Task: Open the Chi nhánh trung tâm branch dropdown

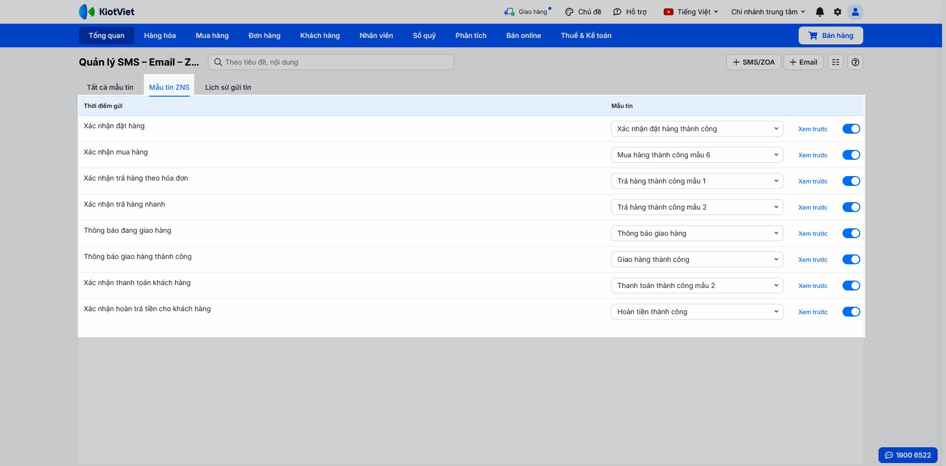Action: (x=768, y=12)
